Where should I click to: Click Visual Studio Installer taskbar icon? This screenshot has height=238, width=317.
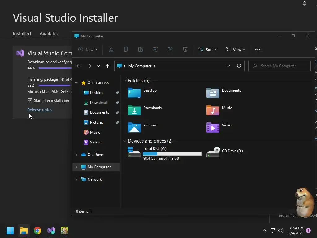tap(51, 231)
